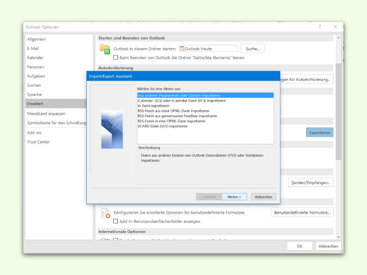Viewport: 367px width, 275px height.
Task: Click Weiter to proceed in wizard
Action: (x=234, y=197)
